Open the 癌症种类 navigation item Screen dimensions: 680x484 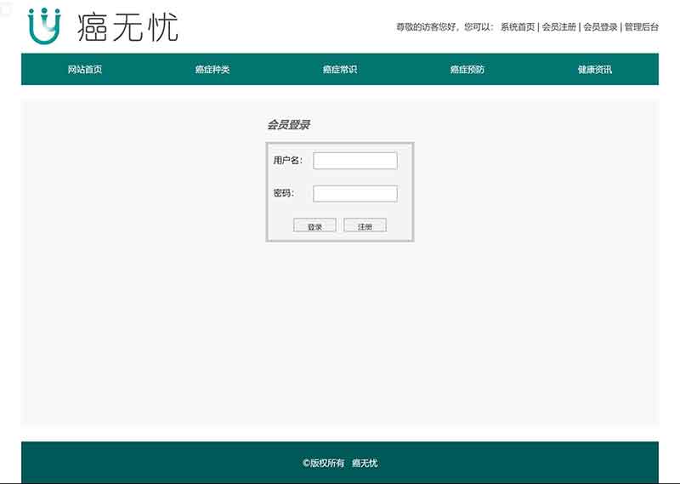click(x=212, y=70)
